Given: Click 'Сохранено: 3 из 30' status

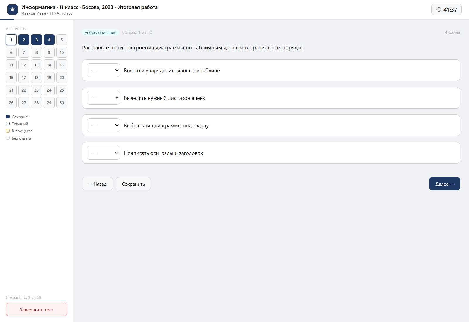Looking at the screenshot, I should click(x=23, y=297).
